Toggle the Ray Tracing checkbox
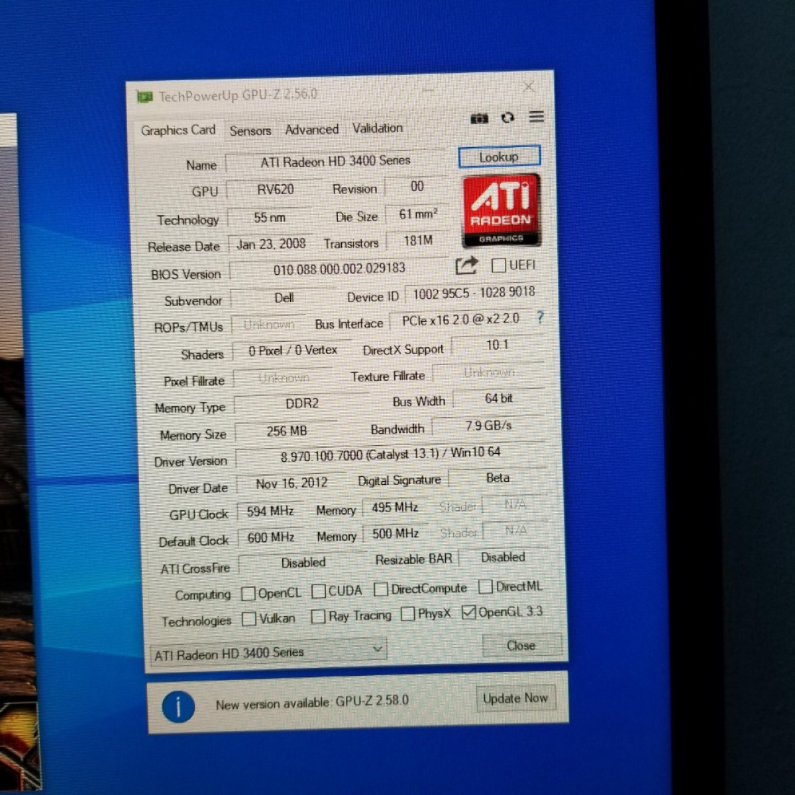This screenshot has width=795, height=795. coord(318,617)
